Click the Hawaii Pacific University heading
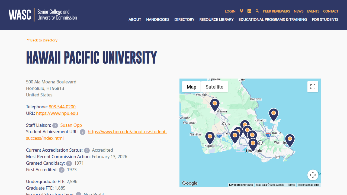This screenshot has width=347, height=195. [91, 58]
